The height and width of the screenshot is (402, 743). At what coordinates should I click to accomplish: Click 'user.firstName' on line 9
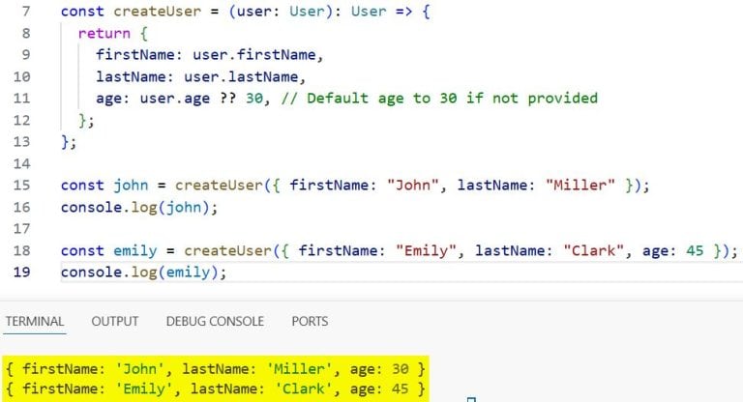[254, 54]
